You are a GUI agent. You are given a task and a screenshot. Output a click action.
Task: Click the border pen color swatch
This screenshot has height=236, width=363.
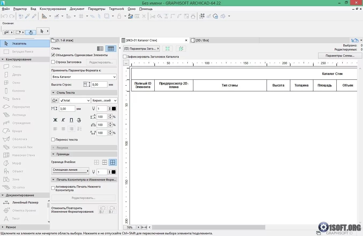click(x=112, y=172)
